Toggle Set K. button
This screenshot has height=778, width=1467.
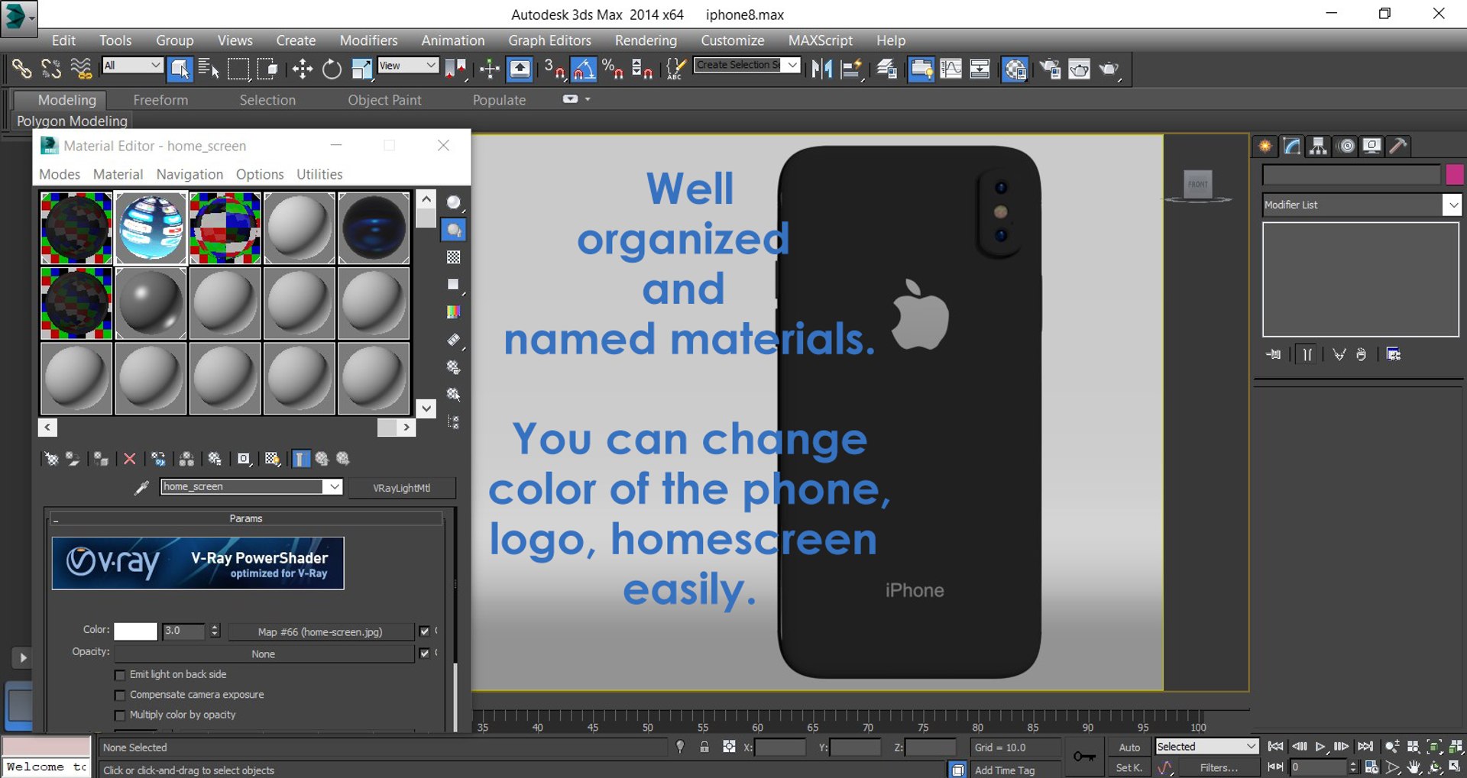(x=1129, y=767)
